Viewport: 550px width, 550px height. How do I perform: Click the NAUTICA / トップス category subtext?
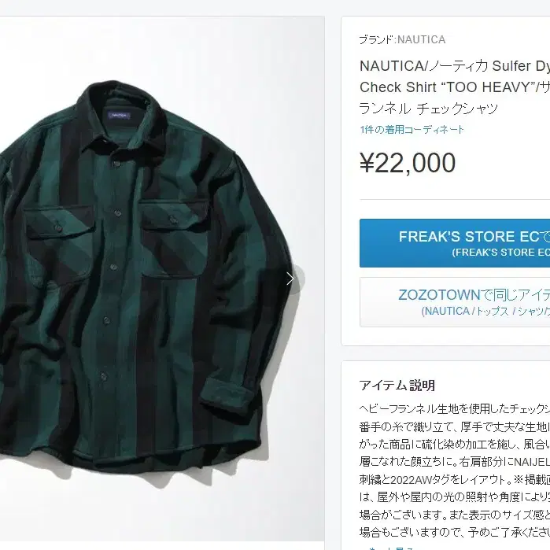[485, 311]
